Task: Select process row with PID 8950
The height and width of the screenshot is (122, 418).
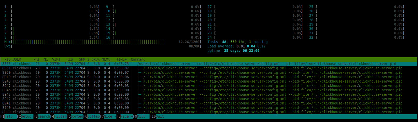Action: coord(209,72)
